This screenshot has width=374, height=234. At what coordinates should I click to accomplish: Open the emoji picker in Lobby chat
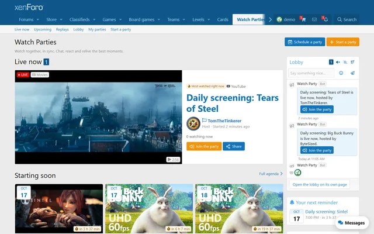[x=341, y=73]
